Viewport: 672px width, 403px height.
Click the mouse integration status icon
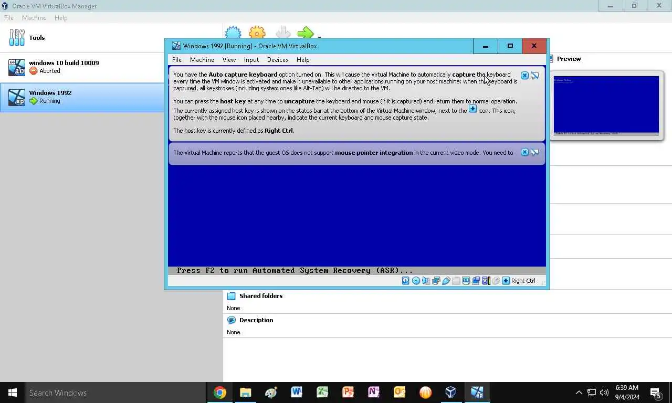(496, 281)
